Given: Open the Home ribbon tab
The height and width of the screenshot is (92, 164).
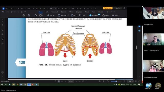Looking at the screenshot, I should pos(40,12).
